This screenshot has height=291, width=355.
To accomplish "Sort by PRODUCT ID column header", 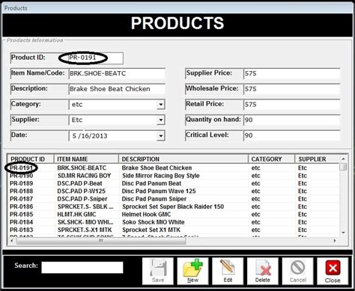I will 31,159.
